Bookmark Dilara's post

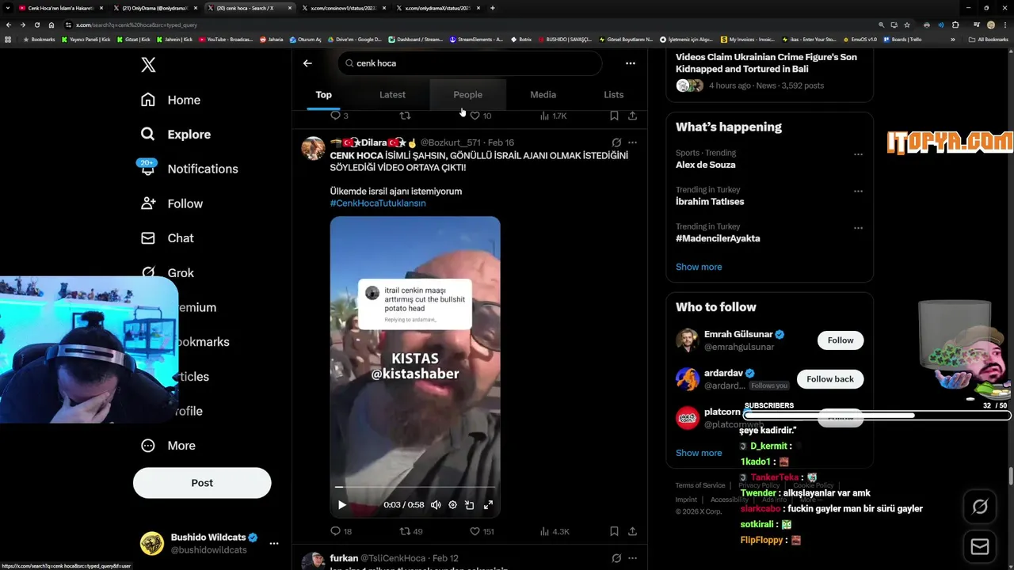click(614, 531)
